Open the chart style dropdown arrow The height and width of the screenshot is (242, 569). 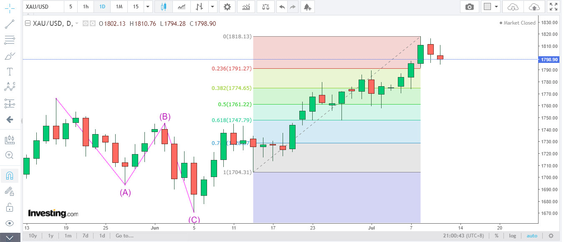[213, 7]
